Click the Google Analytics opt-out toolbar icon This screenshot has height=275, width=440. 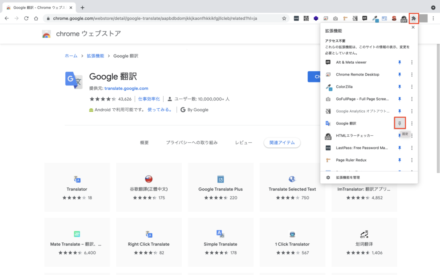pos(355,18)
